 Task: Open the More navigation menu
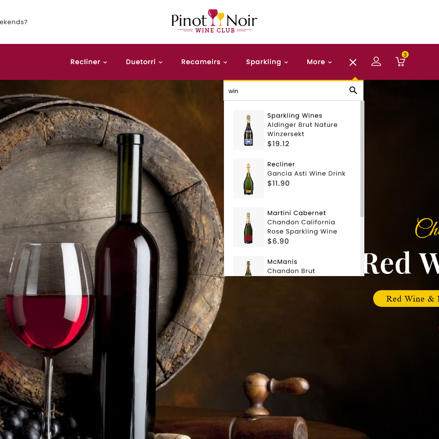tap(319, 62)
